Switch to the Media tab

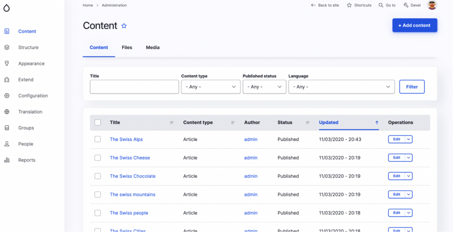click(x=153, y=48)
